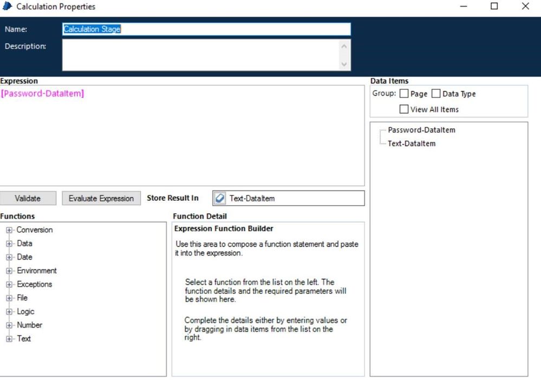Select Password-DataItem in Data Items tree
This screenshot has width=541, height=380.
[421, 130]
